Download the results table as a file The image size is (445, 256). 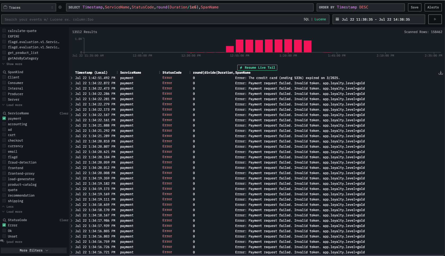pyautogui.click(x=441, y=73)
